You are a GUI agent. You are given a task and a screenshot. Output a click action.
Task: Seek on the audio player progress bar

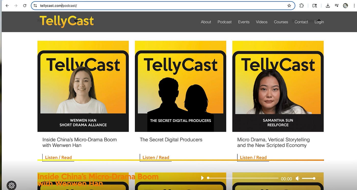(243, 178)
